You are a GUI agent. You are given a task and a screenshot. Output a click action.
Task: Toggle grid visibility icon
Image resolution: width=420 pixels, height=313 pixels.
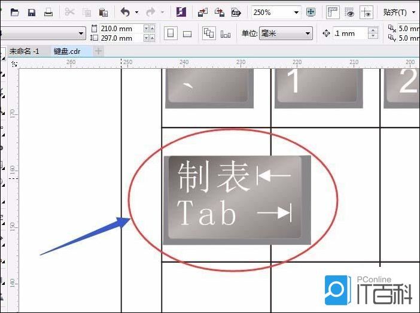click(x=349, y=13)
